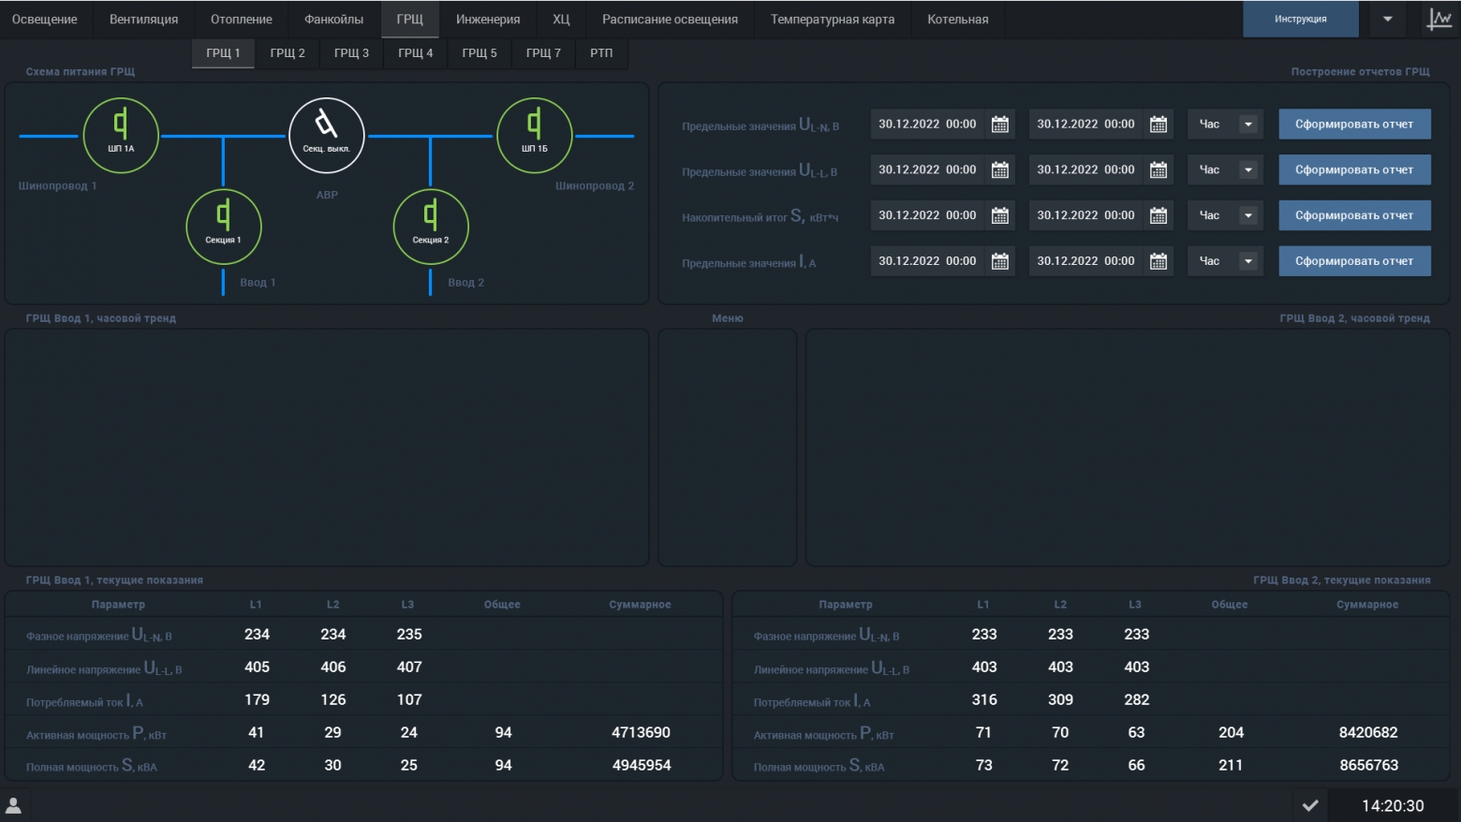Open end date calendar for U L-L report
The width and height of the screenshot is (1461, 822).
coord(1158,170)
